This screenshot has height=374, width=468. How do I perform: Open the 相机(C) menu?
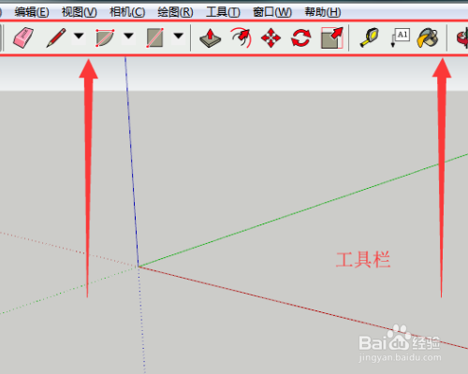[127, 12]
